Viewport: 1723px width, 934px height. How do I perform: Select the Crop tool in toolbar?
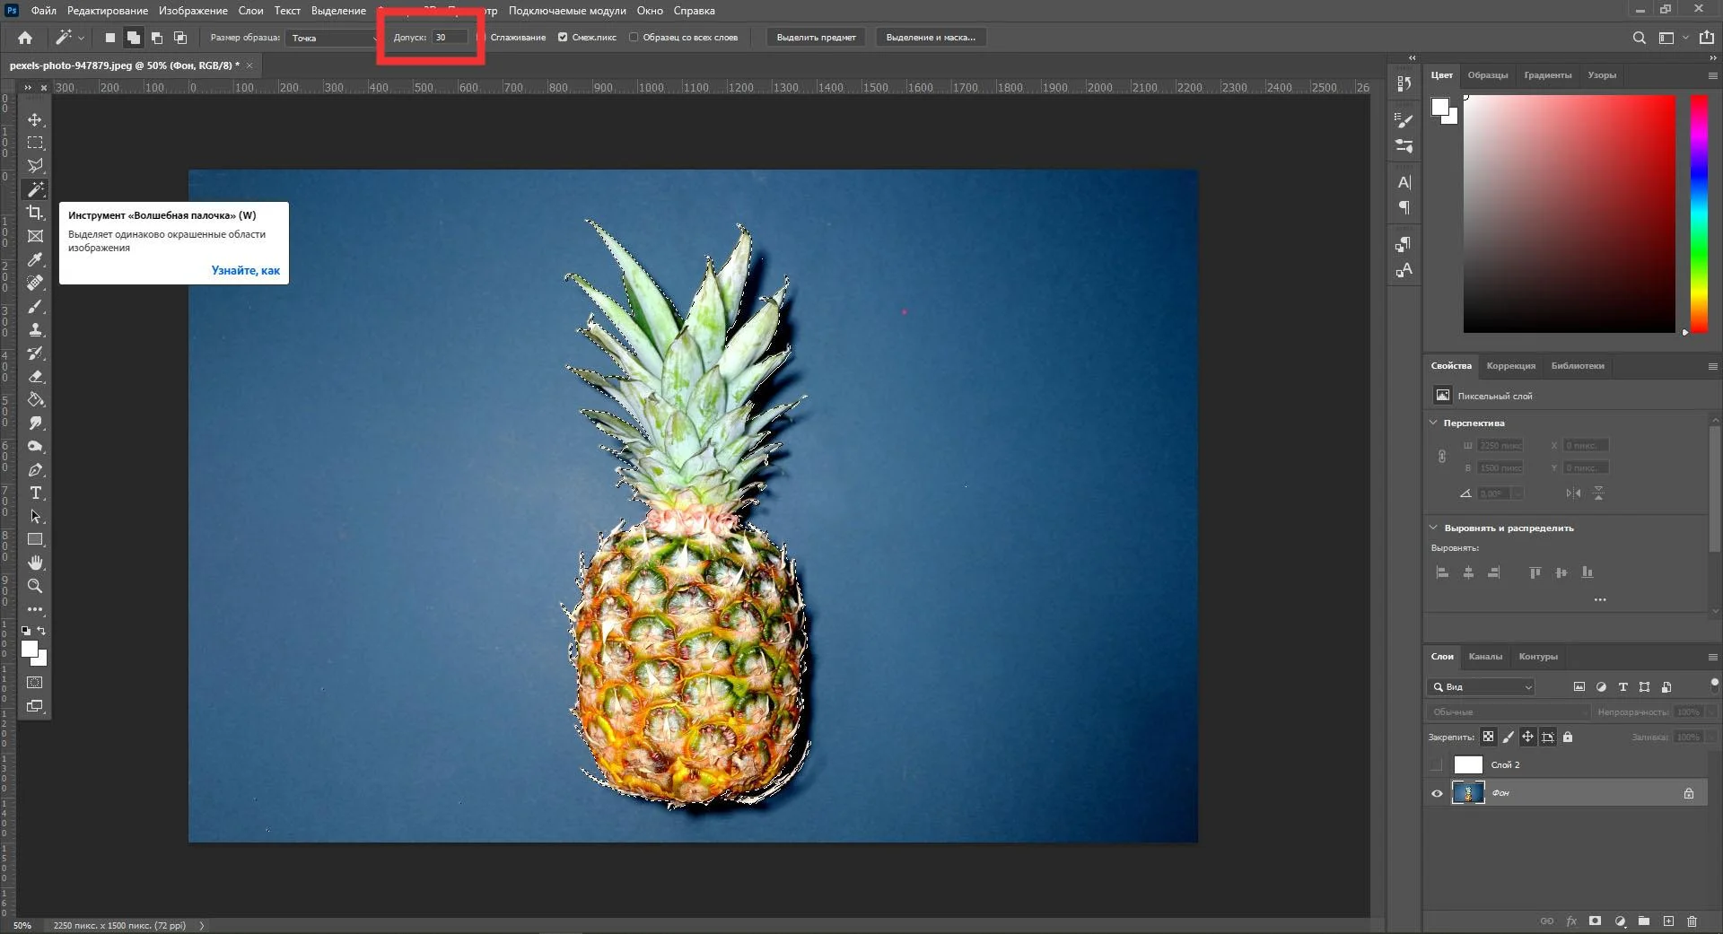pyautogui.click(x=35, y=213)
